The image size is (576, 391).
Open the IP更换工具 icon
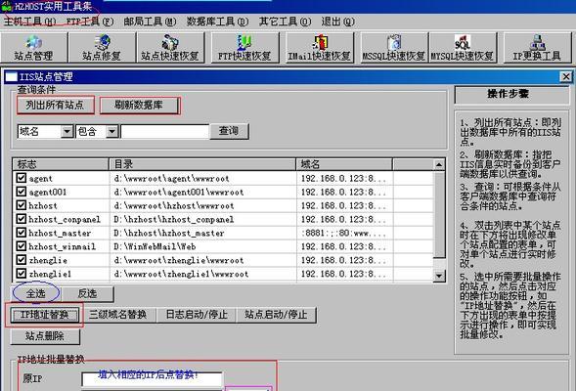(537, 48)
